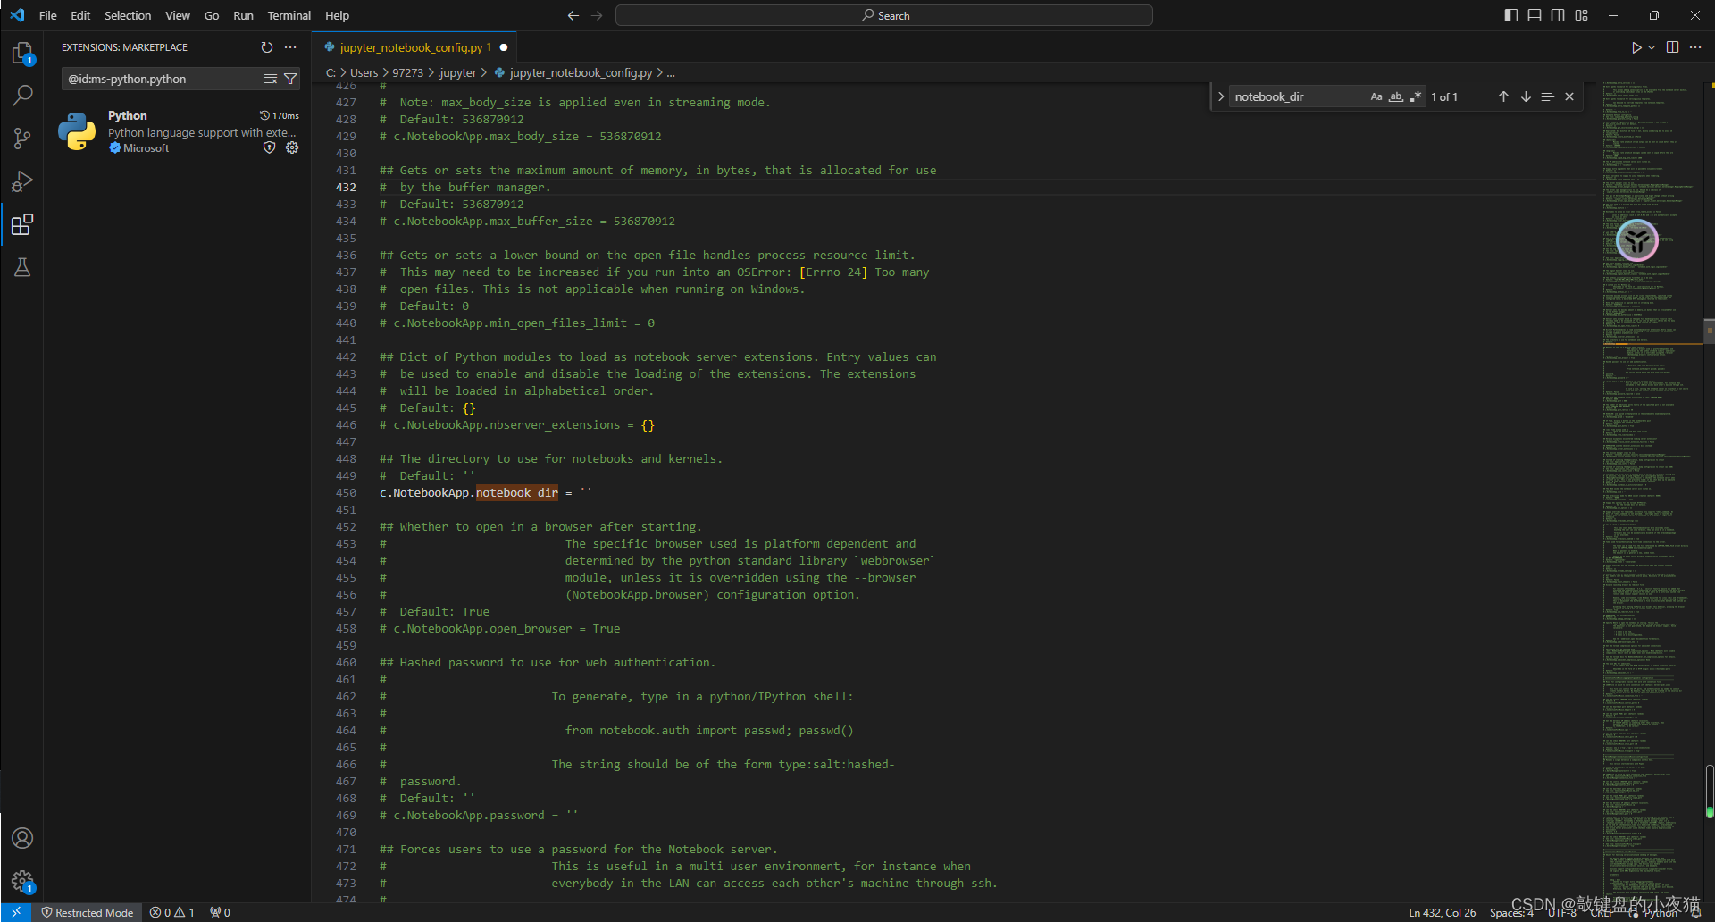Open Problems errors and warnings indicator

point(172,912)
